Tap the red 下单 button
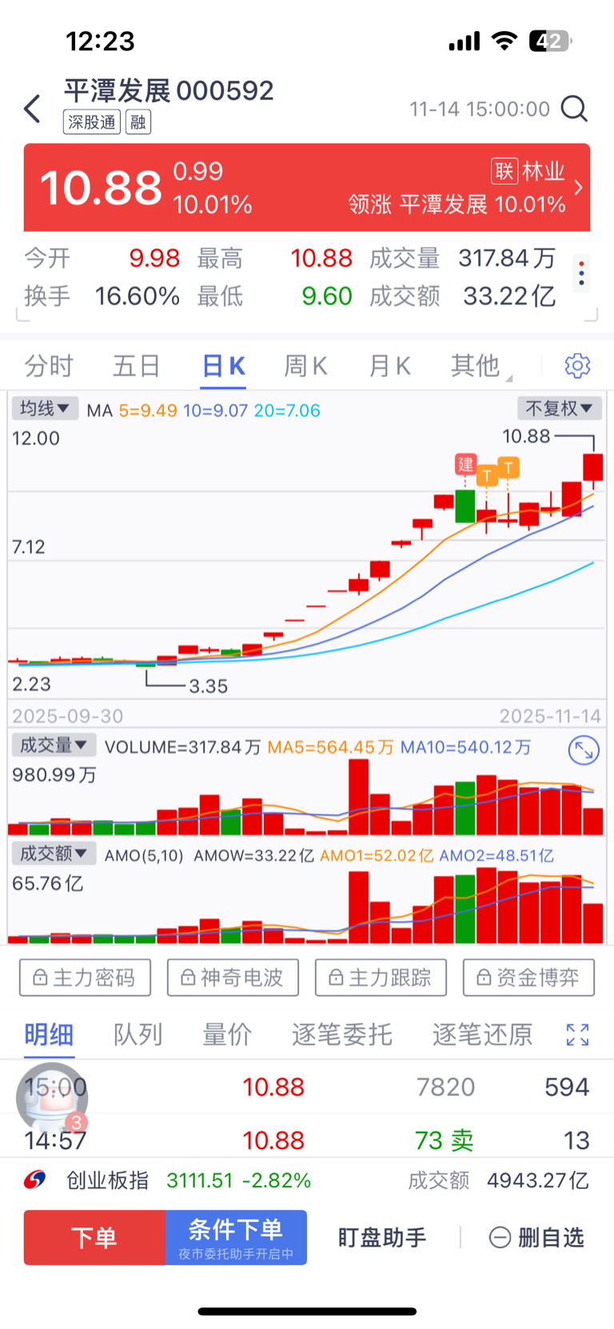 (94, 1237)
